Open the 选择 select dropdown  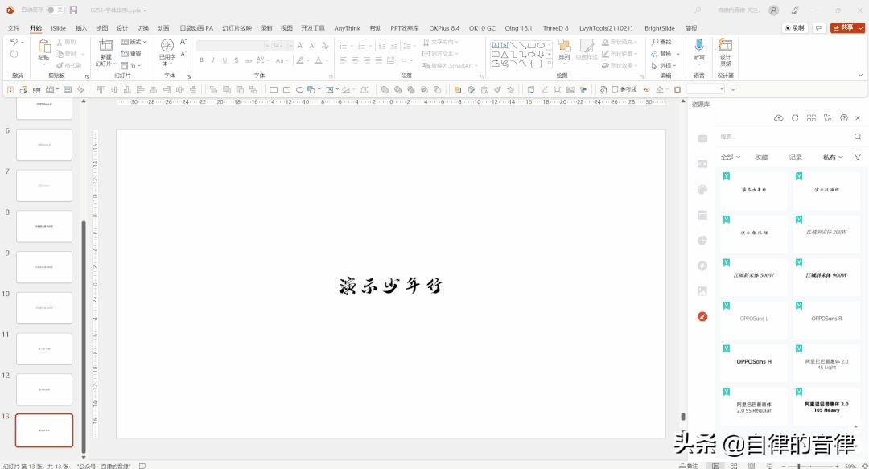[x=663, y=65]
